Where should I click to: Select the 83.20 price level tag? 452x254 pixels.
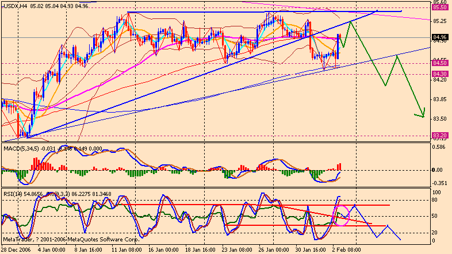click(x=440, y=135)
